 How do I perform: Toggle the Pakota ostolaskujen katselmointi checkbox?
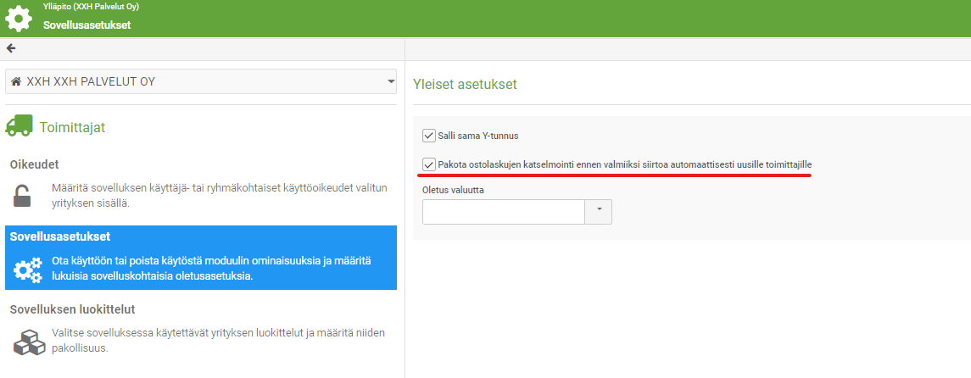[428, 164]
